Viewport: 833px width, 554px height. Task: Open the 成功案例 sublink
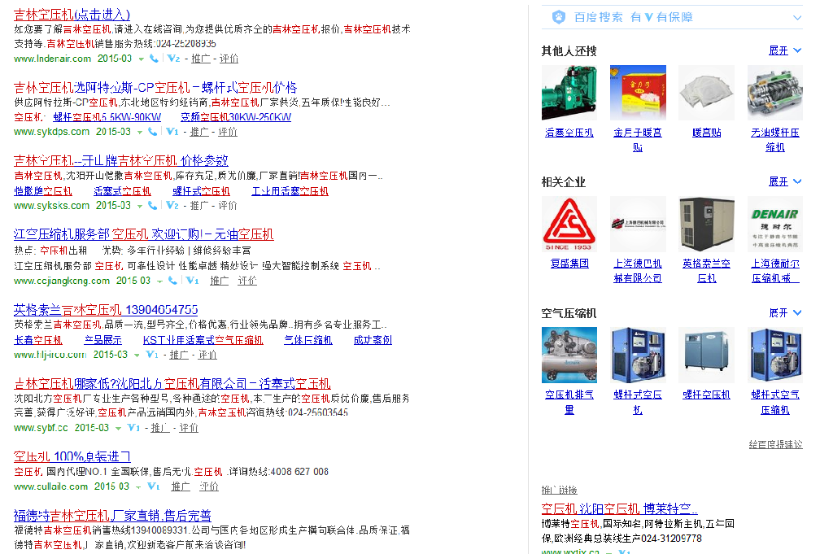coord(373,340)
